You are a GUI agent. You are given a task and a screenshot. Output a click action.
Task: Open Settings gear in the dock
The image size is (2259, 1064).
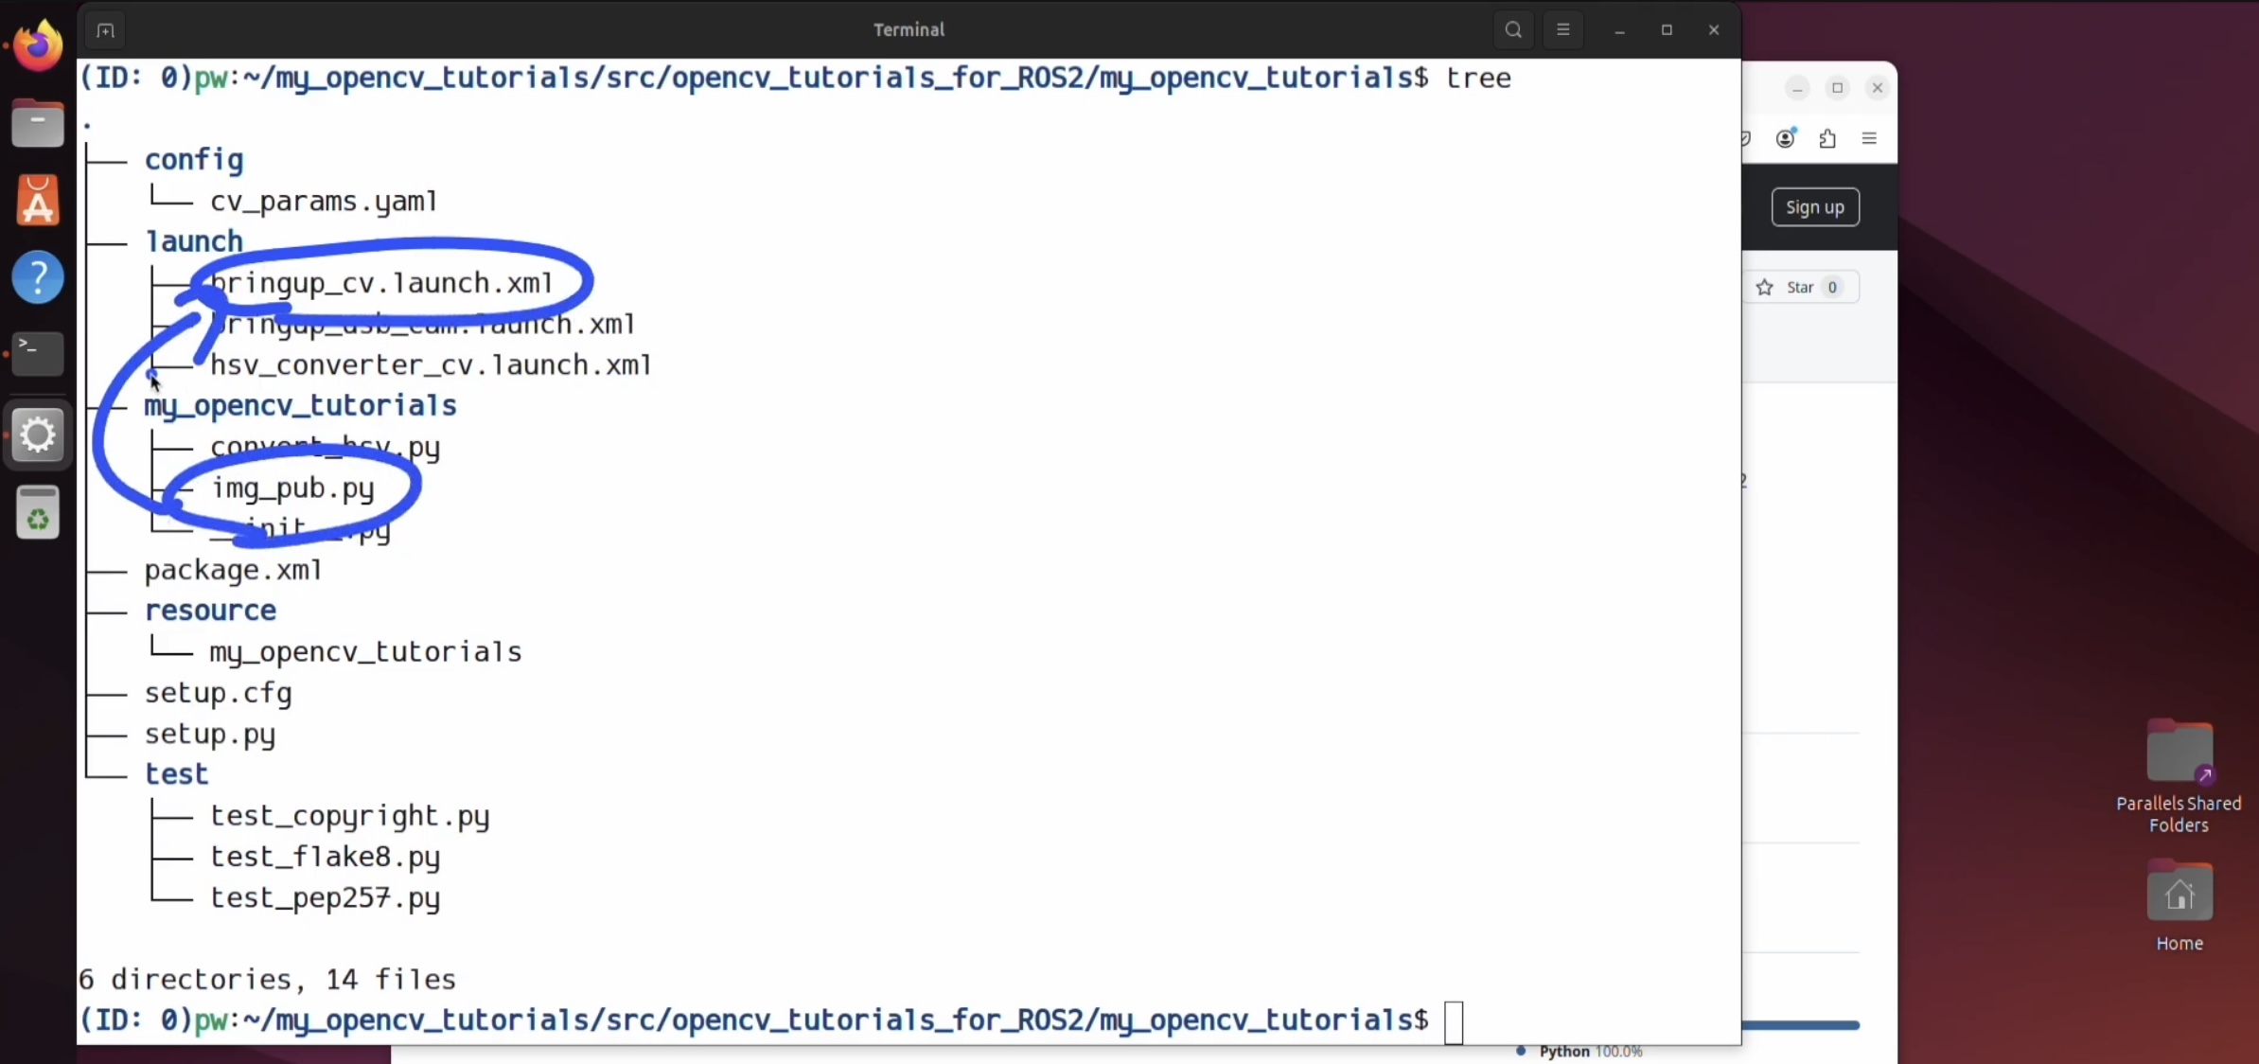coord(38,435)
